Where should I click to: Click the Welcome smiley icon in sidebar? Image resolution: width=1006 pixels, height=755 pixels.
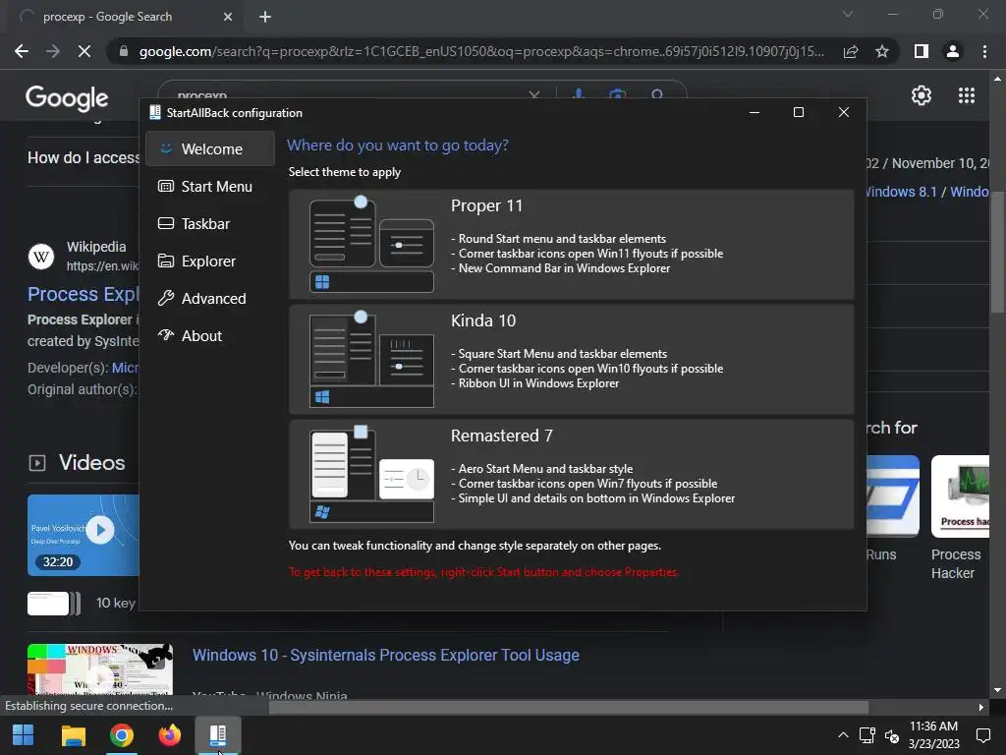pos(166,148)
